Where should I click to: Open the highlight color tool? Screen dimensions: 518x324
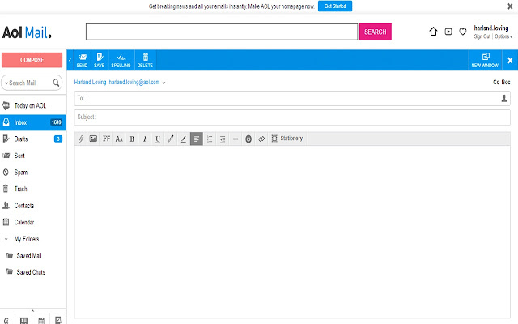(184, 139)
